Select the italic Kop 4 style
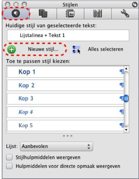Viewport: 139px width, 179px height. coord(65,112)
